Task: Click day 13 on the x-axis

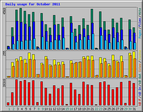Action: [x=59, y=109]
